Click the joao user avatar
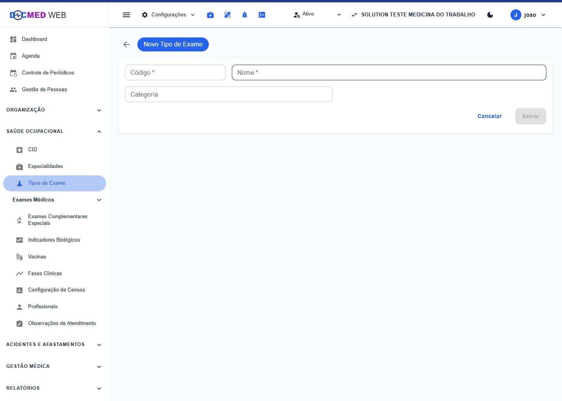The width and height of the screenshot is (562, 401). (x=516, y=15)
